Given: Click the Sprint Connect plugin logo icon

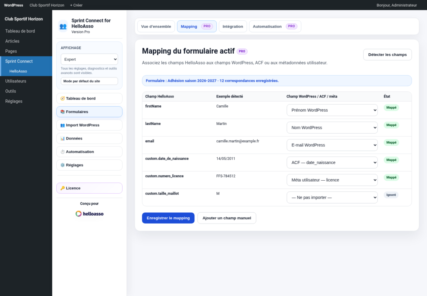Looking at the screenshot, I should (x=63, y=26).
